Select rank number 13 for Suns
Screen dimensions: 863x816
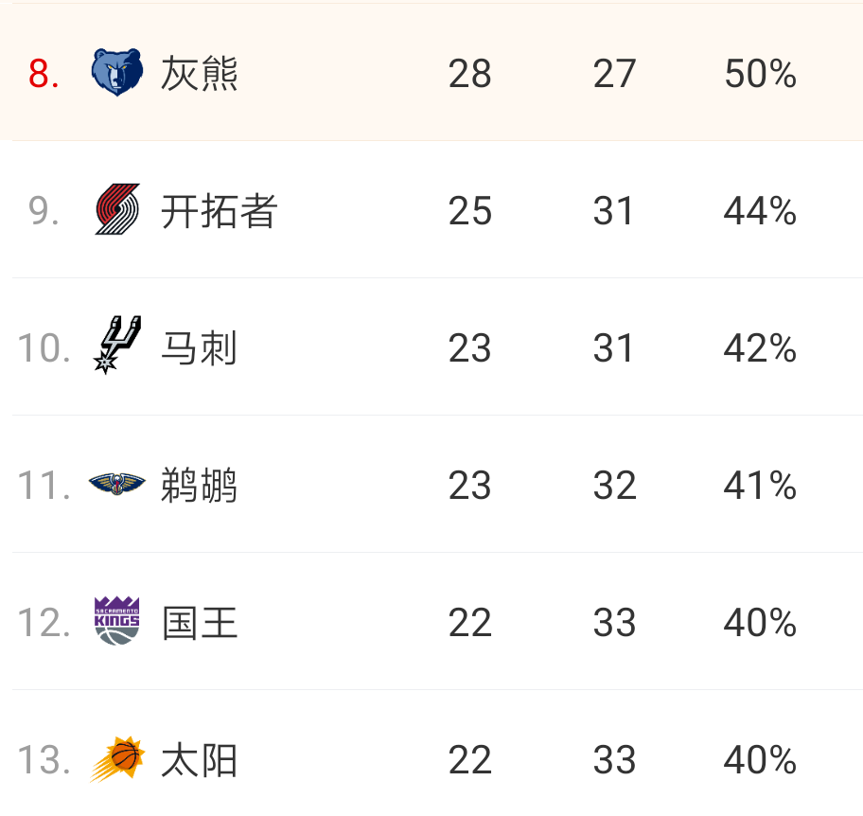pos(44,760)
